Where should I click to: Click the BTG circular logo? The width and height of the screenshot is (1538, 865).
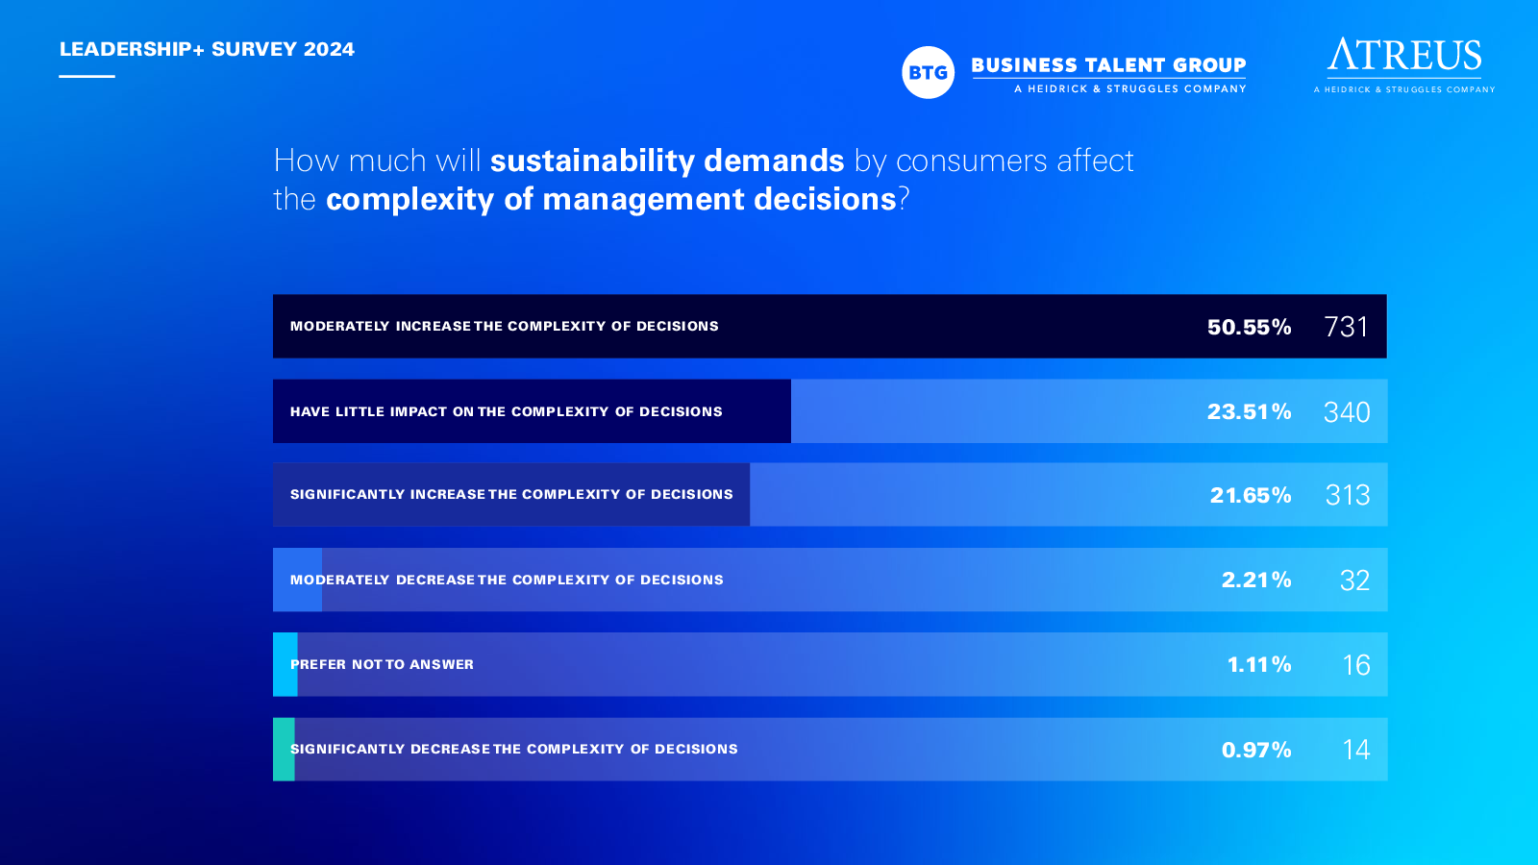coord(928,72)
